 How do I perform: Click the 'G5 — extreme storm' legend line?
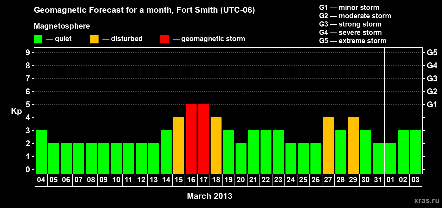coord(353,41)
